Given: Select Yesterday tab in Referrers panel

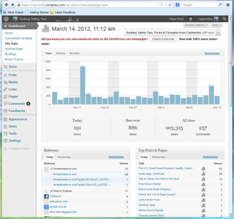Looking at the screenshot, I should (x=64, y=157).
